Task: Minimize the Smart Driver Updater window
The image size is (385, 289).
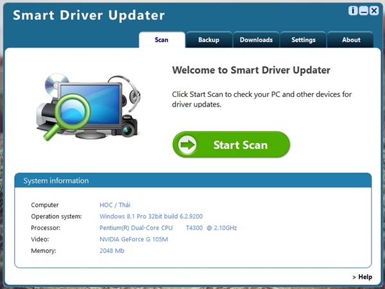Action: (363, 11)
